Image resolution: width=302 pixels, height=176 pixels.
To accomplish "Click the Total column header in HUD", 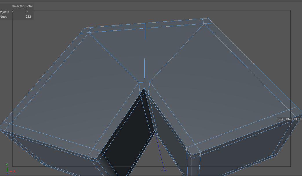I will pos(29,6).
